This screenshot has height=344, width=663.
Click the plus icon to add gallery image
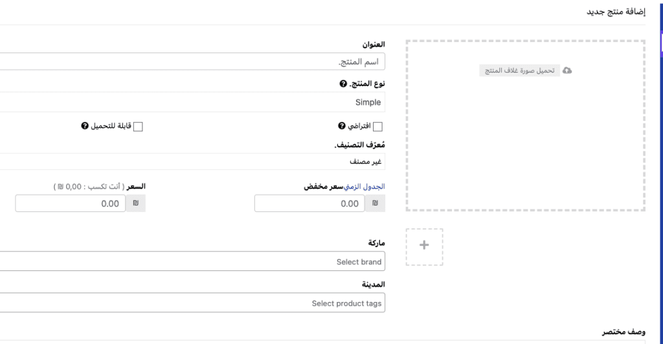[424, 245]
